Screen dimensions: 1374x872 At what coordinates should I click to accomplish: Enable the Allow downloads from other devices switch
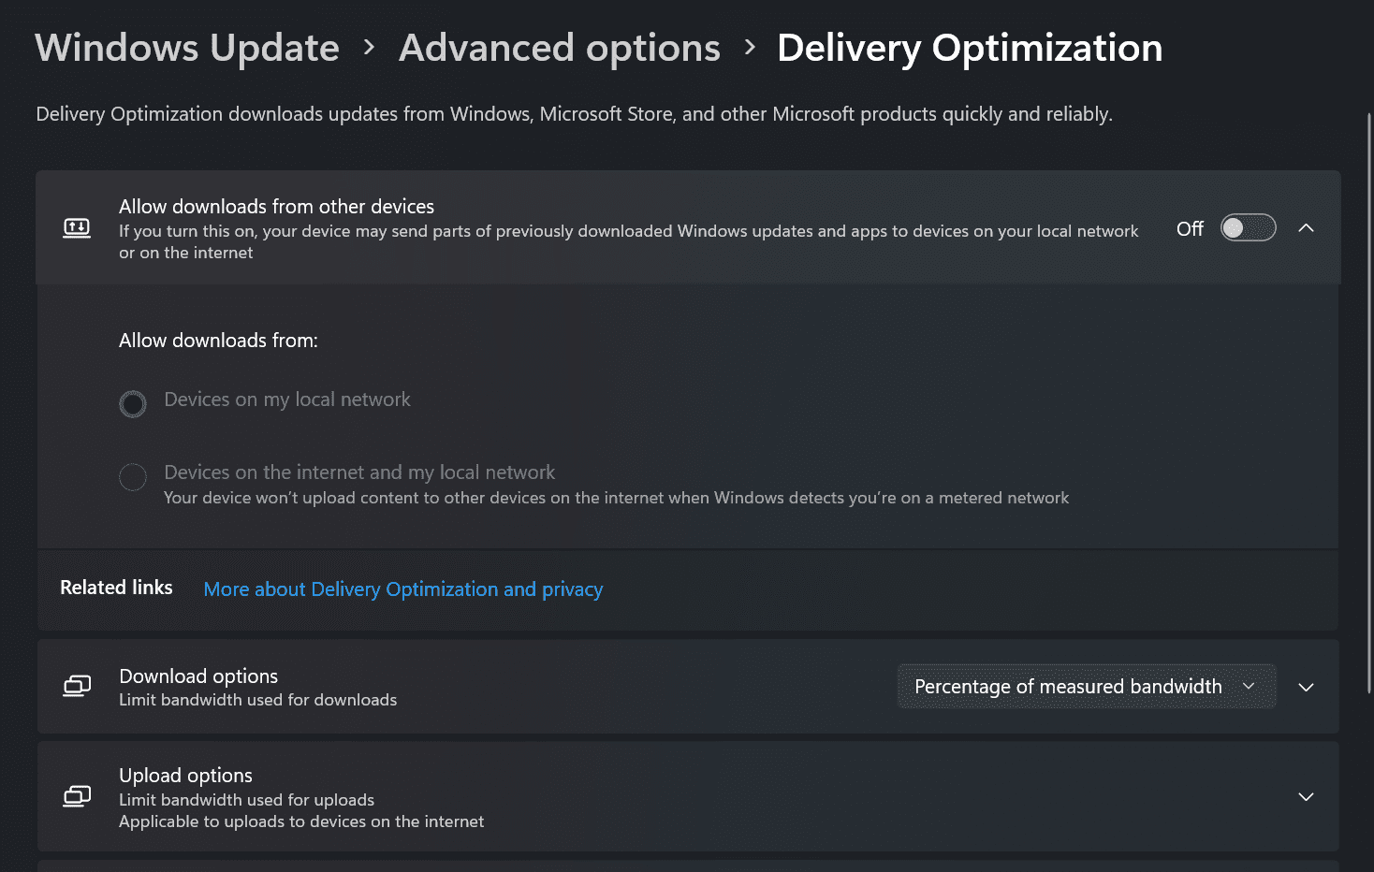[x=1248, y=227]
